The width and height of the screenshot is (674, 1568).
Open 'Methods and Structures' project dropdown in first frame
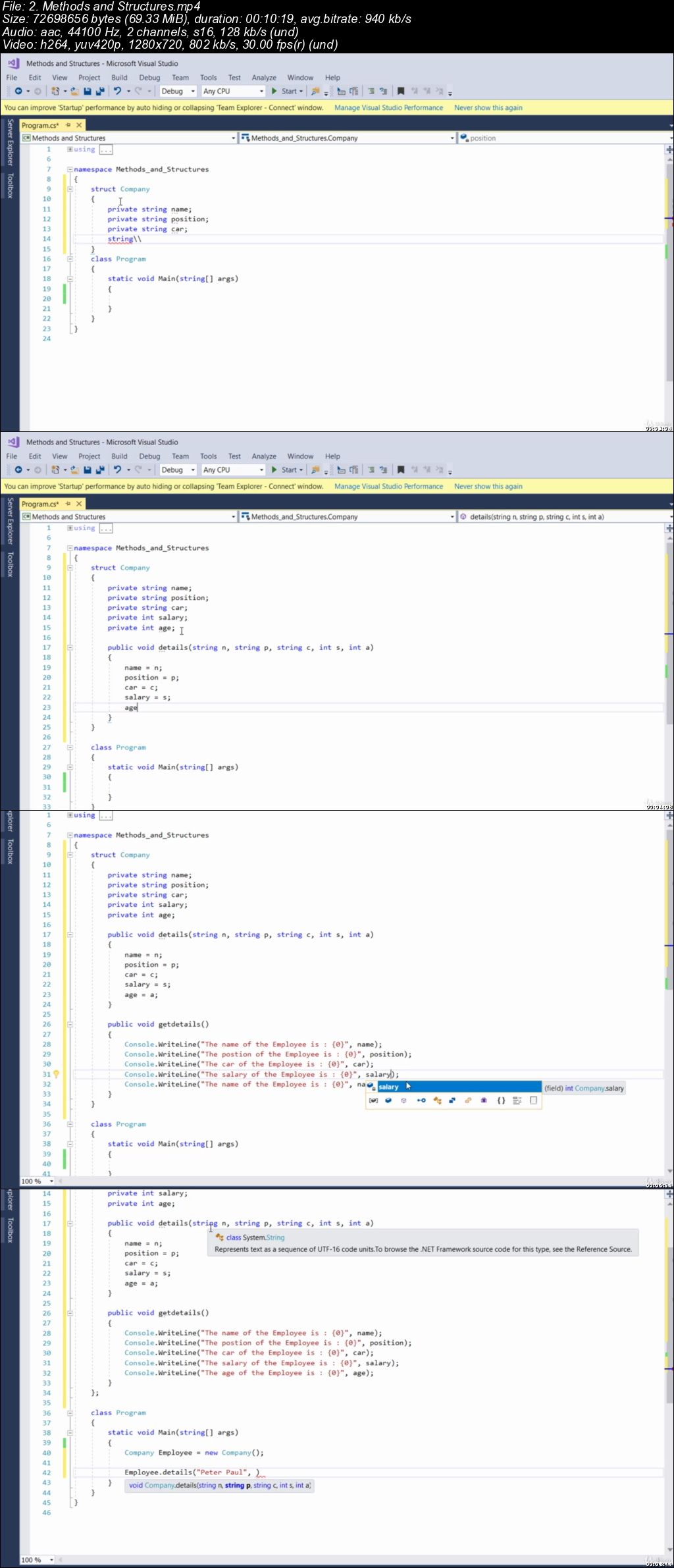[128, 138]
